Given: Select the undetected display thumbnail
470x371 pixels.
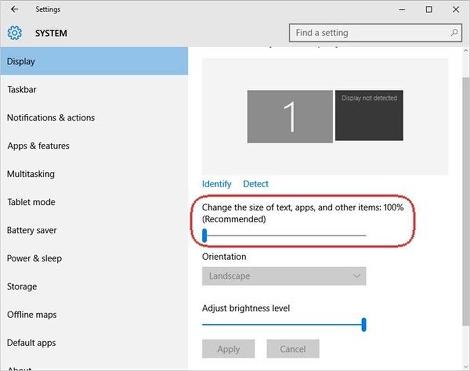Looking at the screenshot, I should (x=369, y=116).
